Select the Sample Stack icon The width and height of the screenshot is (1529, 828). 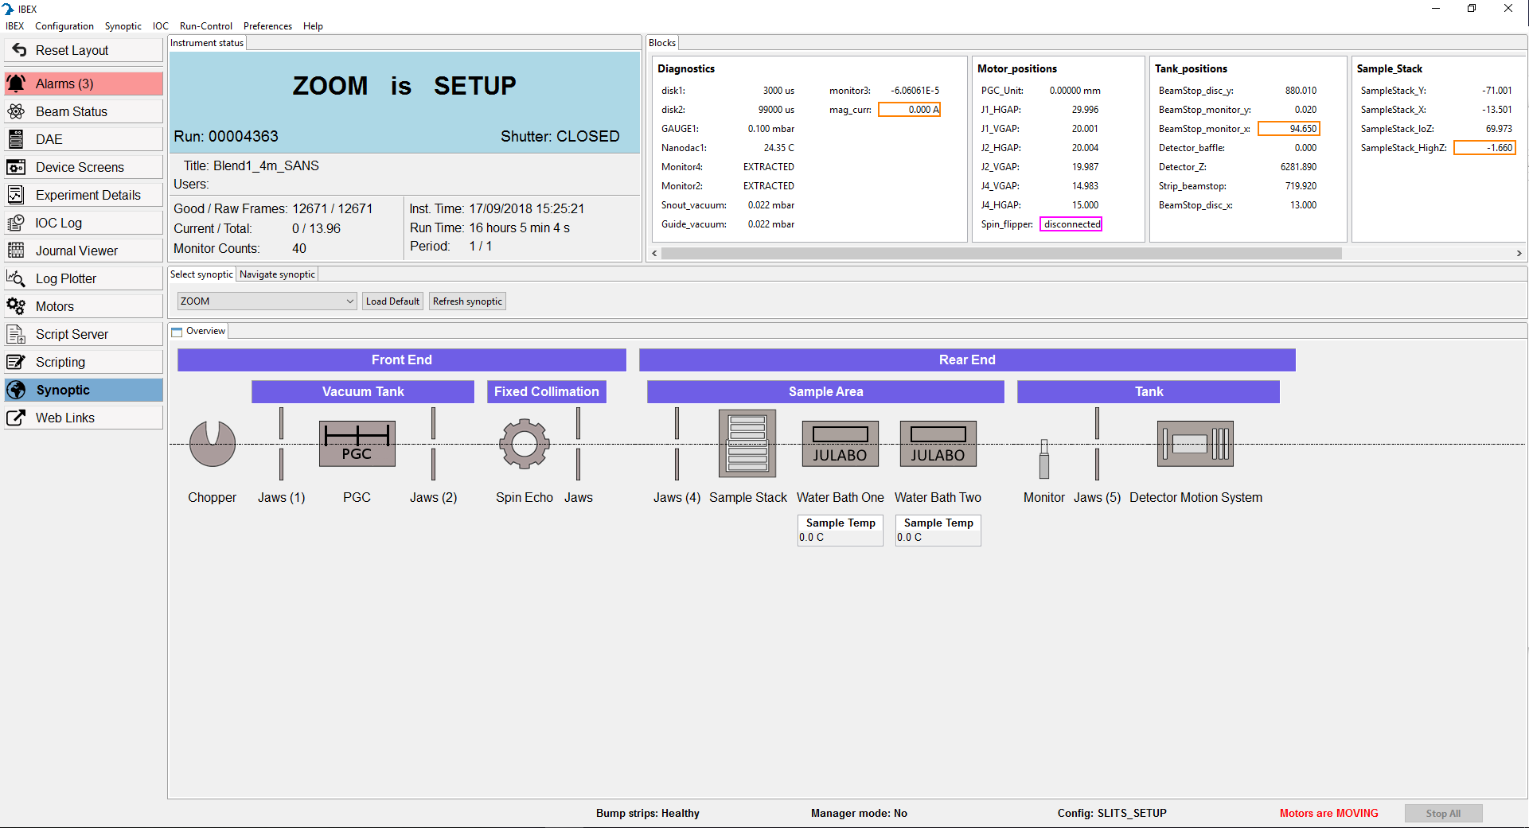pyautogui.click(x=747, y=444)
